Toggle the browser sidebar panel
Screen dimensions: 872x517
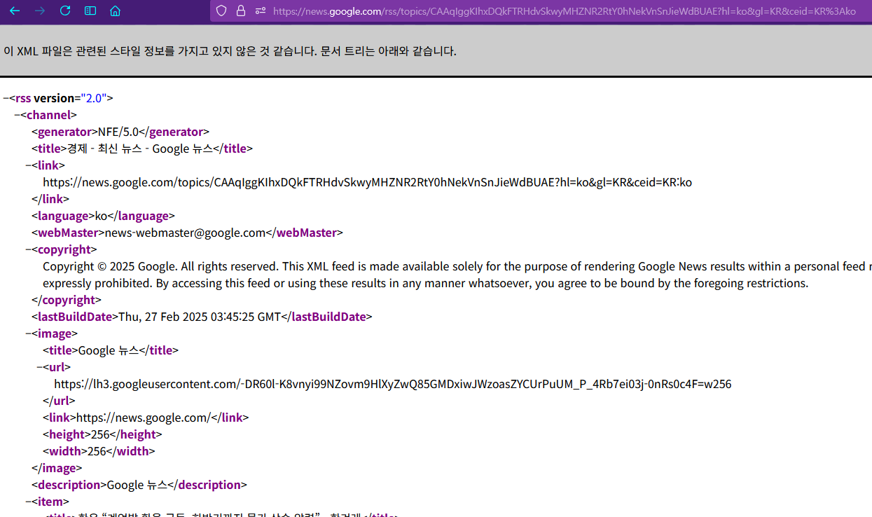click(x=90, y=11)
